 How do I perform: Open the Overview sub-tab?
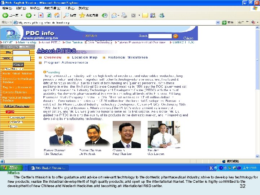point(53,57)
